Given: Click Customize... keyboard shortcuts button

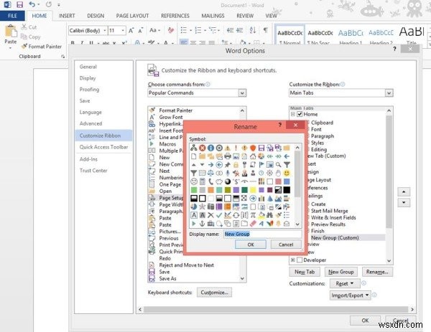Looking at the screenshot, I should [214, 293].
